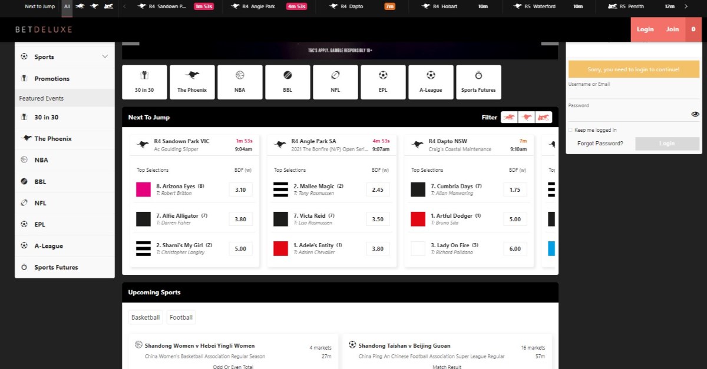707x369 pixels.
Task: Click the NBA basketball icon in sidebar
Action: tap(24, 159)
